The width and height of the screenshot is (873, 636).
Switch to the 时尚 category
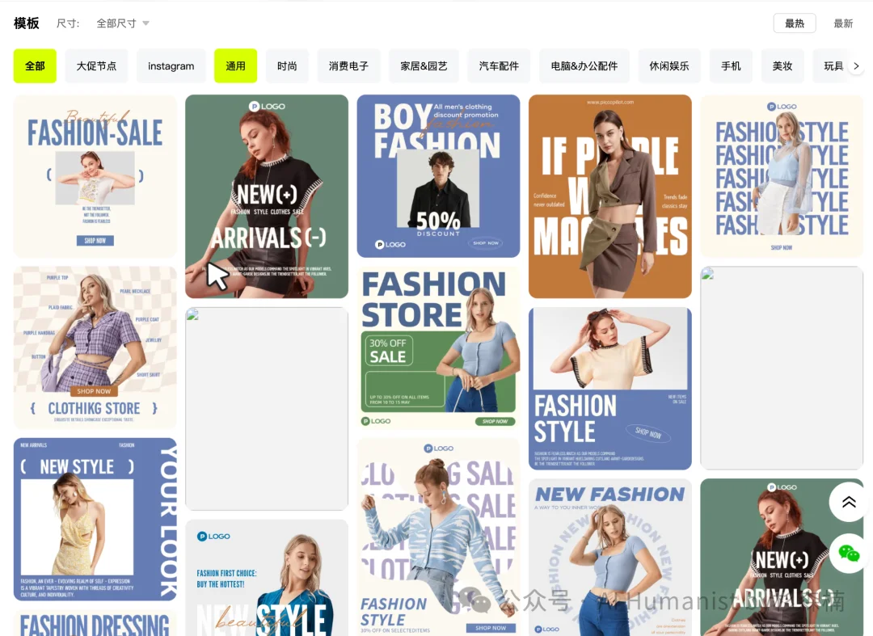287,66
